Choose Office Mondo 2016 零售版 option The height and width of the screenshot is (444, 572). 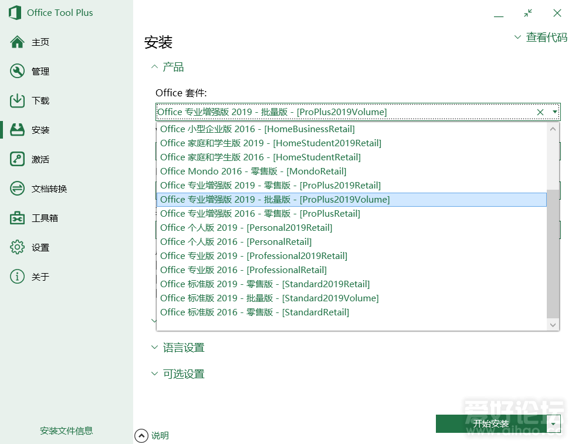pyautogui.click(x=253, y=171)
